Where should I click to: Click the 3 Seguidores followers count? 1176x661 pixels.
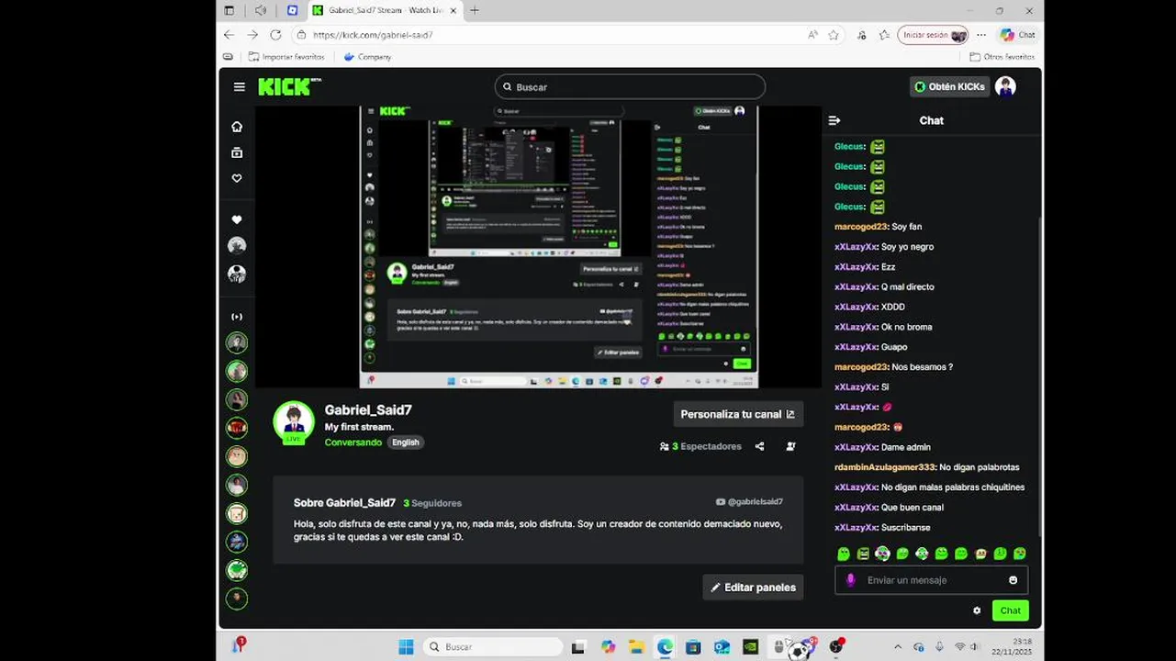pyautogui.click(x=432, y=503)
